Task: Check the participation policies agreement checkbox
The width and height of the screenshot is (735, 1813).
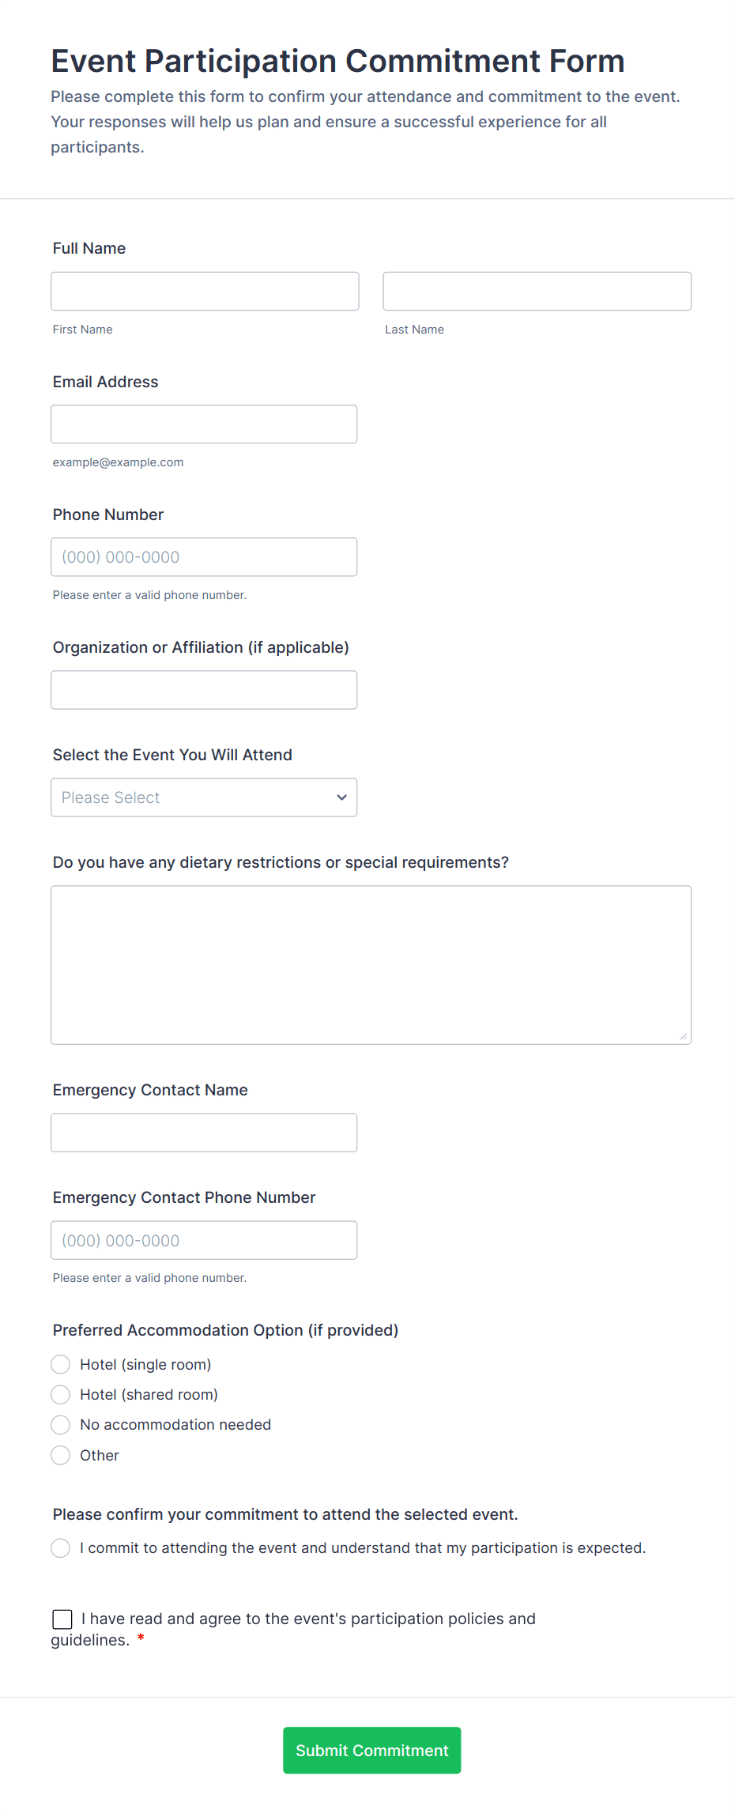Action: click(62, 1619)
